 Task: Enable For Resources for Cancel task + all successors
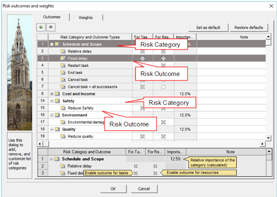click(164, 87)
